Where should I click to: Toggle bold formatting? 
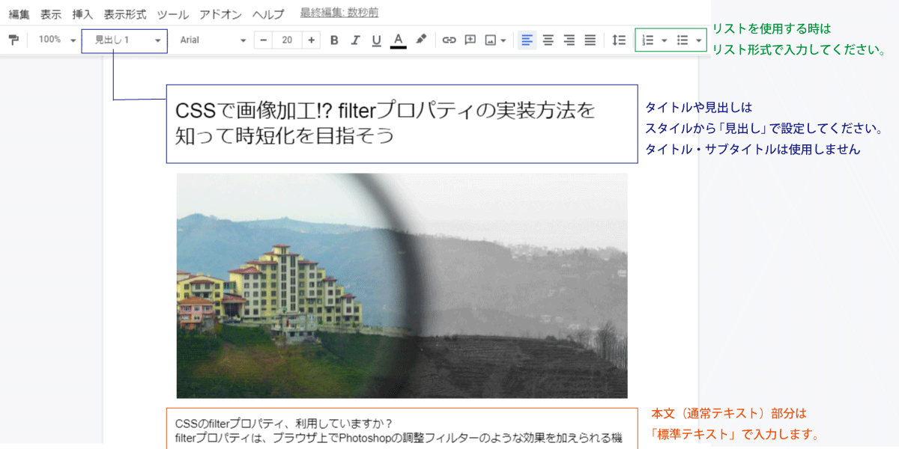tap(334, 40)
